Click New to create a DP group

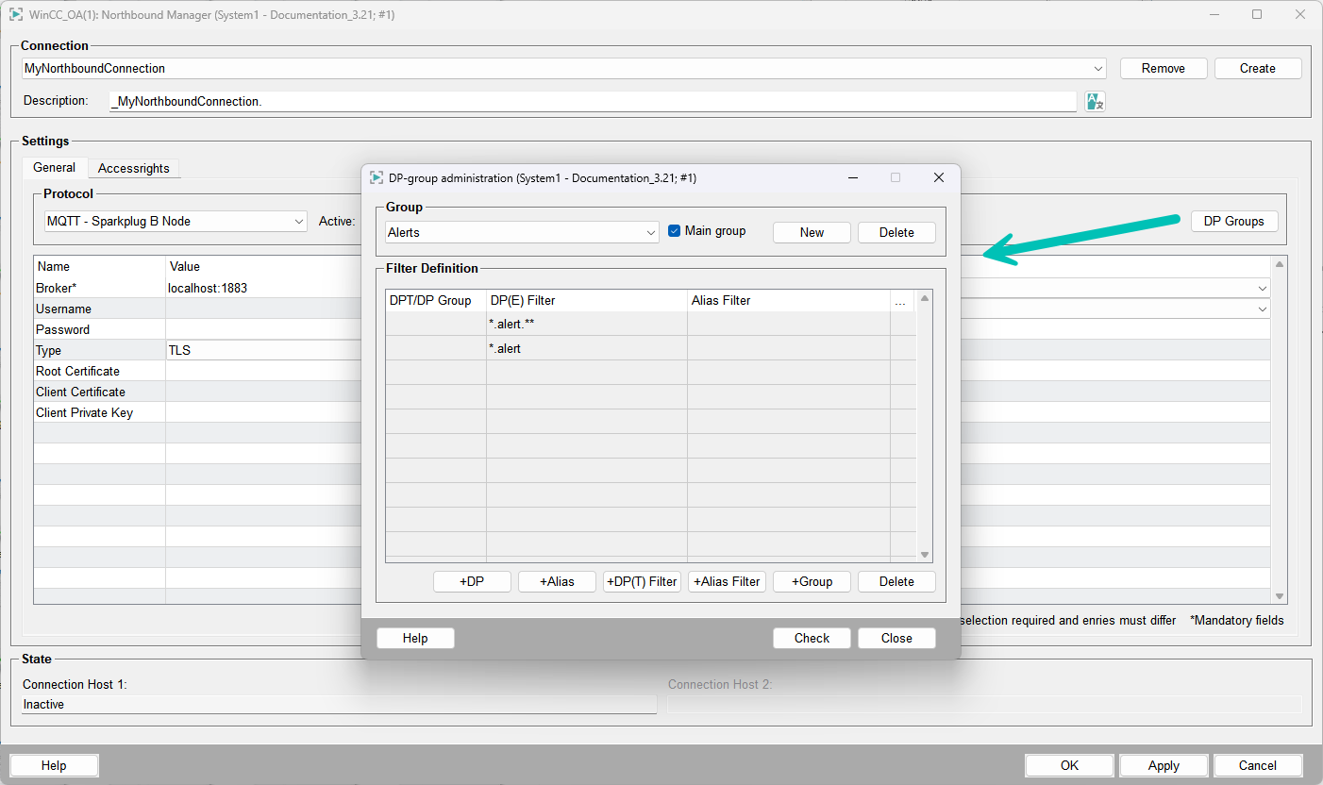[x=812, y=232]
